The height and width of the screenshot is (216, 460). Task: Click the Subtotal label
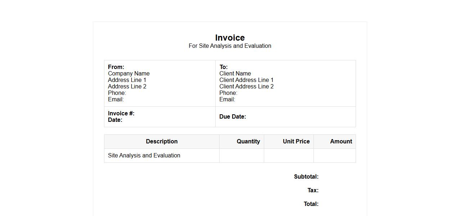click(x=306, y=177)
